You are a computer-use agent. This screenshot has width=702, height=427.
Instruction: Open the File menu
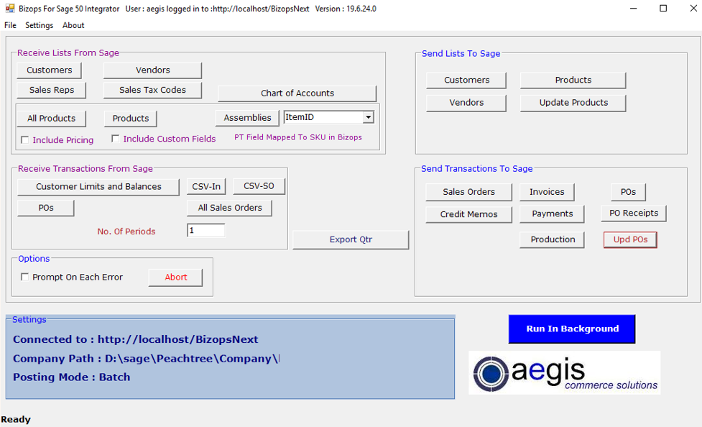tap(10, 25)
